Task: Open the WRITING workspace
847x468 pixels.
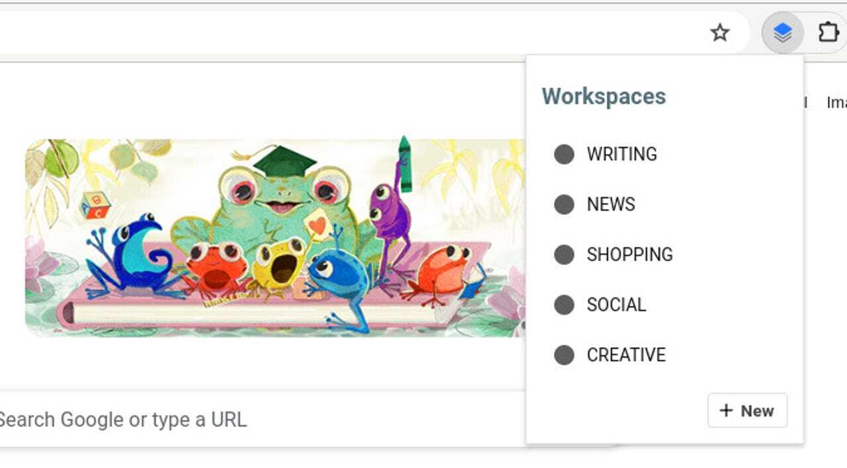Action: pos(621,154)
